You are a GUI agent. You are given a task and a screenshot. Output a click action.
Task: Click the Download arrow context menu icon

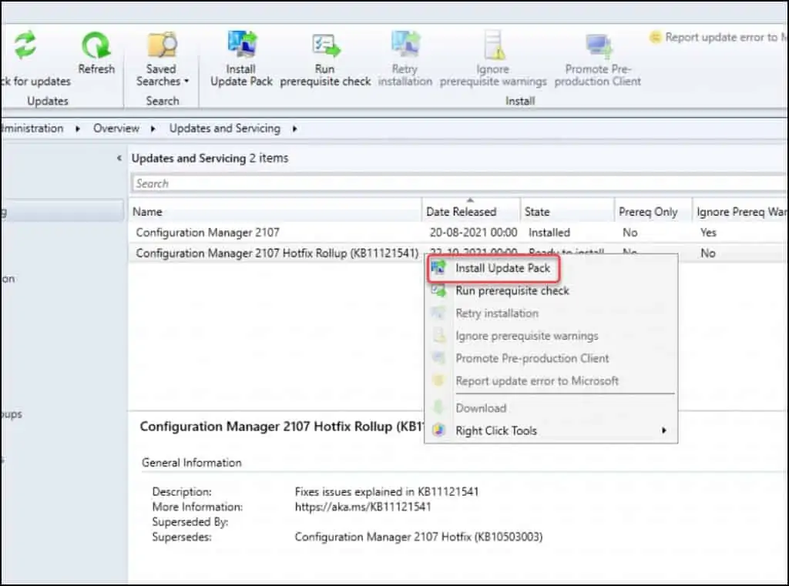438,407
